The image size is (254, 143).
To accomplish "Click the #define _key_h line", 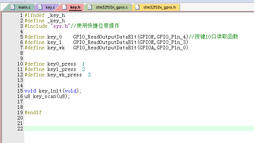I will coord(45,21).
